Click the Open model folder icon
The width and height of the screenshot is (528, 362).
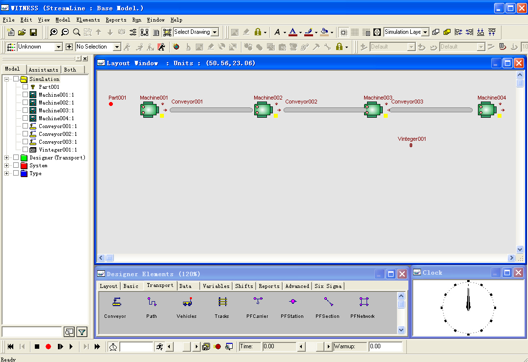pyautogui.click(x=22, y=32)
